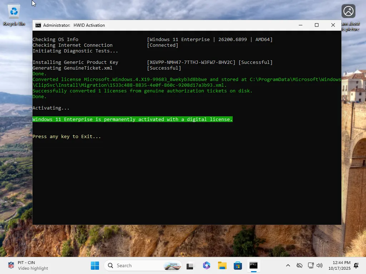The image size is (366, 274).
Task: Click the 'Checking OS Info' line
Action: [55, 39]
